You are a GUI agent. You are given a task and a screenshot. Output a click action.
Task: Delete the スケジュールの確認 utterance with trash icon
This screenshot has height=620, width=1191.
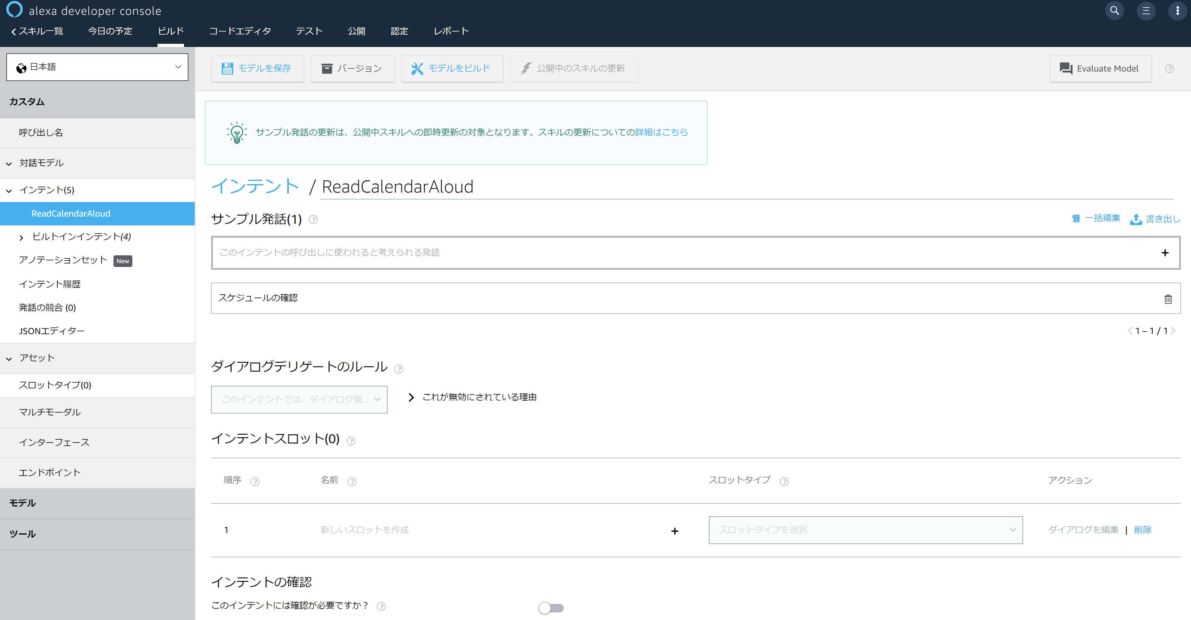coord(1168,299)
